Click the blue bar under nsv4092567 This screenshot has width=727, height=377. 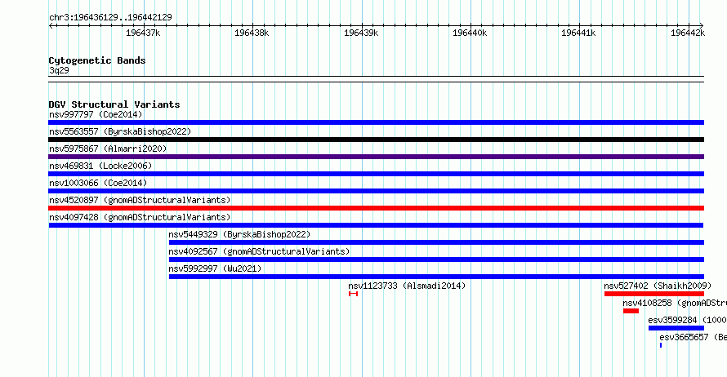coord(436,259)
